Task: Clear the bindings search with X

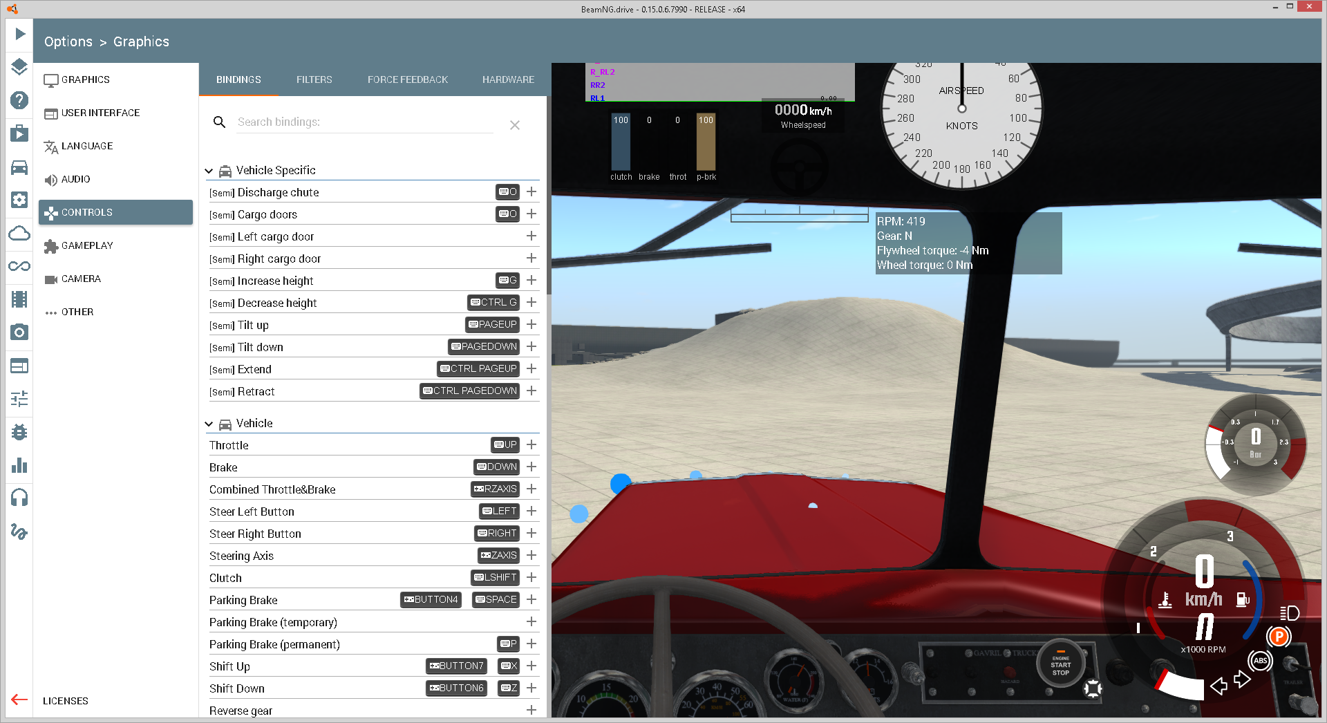Action: 515,125
